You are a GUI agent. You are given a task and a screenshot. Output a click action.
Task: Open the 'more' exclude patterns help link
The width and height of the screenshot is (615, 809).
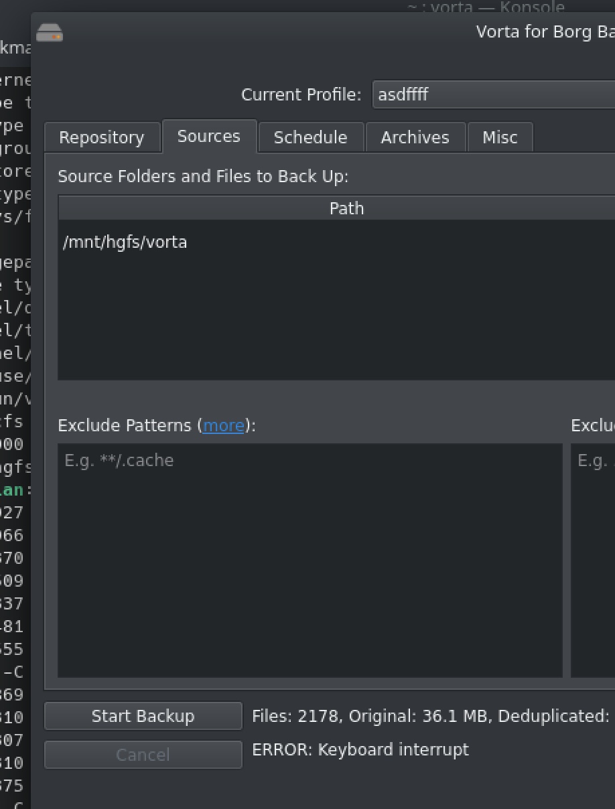222,425
